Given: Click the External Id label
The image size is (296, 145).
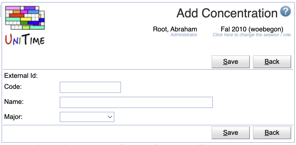Looking at the screenshot, I should [x=21, y=76].
